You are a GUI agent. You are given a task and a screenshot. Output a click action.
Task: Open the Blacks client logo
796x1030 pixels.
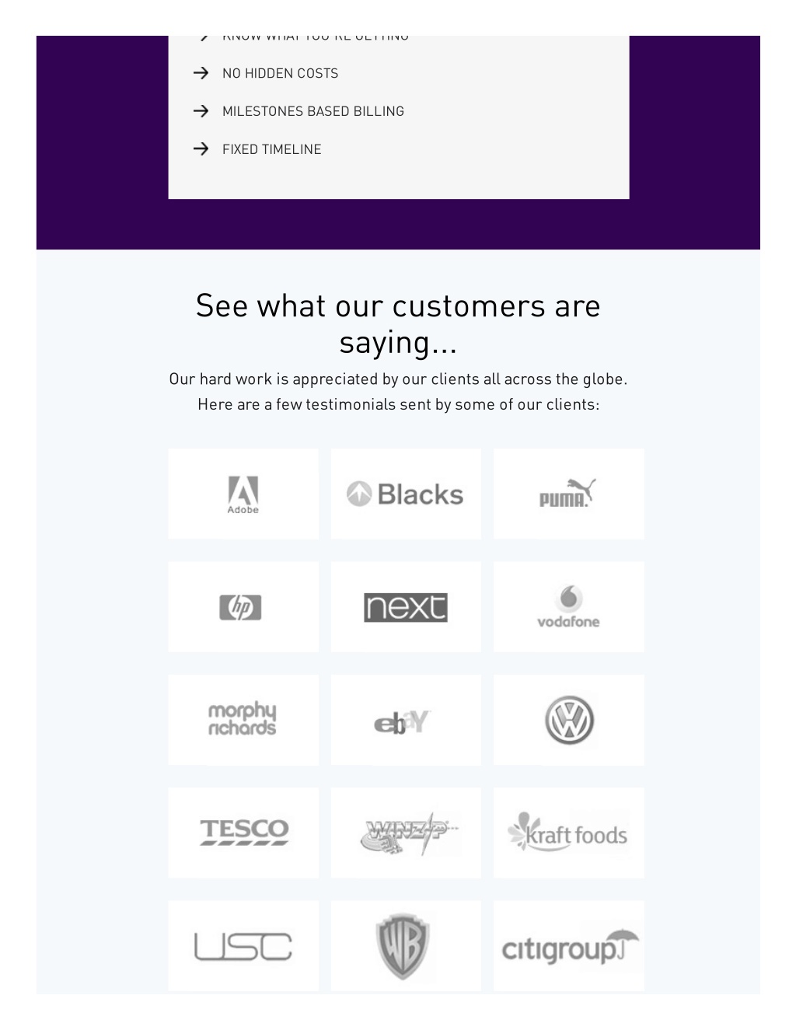406,494
